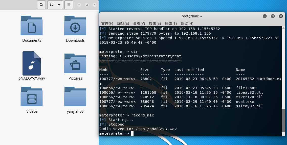This screenshot has width=287, height=145.
Task: Minimize the file manager window
Action: click(79, 5)
